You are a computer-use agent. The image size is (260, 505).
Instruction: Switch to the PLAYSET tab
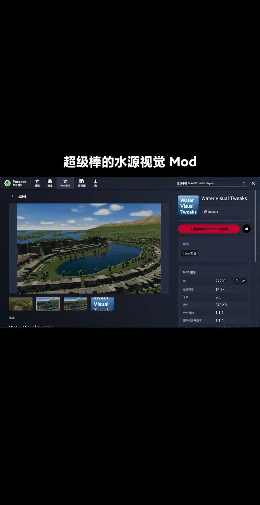(65, 183)
